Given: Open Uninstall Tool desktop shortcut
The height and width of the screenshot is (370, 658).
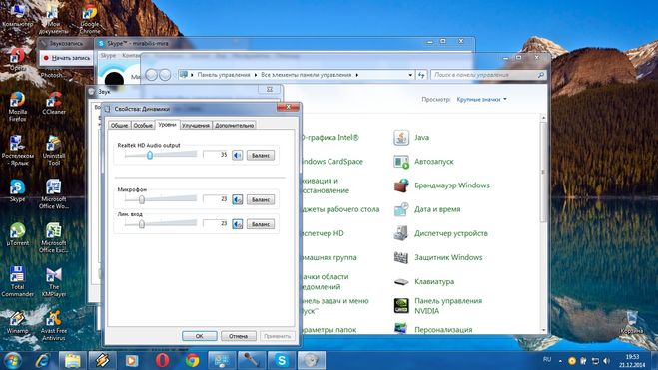Looking at the screenshot, I should (x=54, y=151).
